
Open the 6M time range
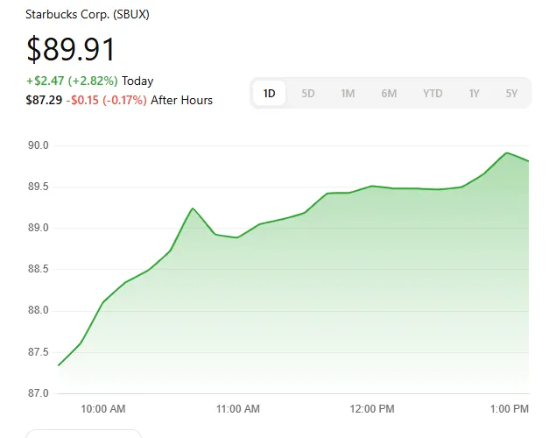(389, 93)
